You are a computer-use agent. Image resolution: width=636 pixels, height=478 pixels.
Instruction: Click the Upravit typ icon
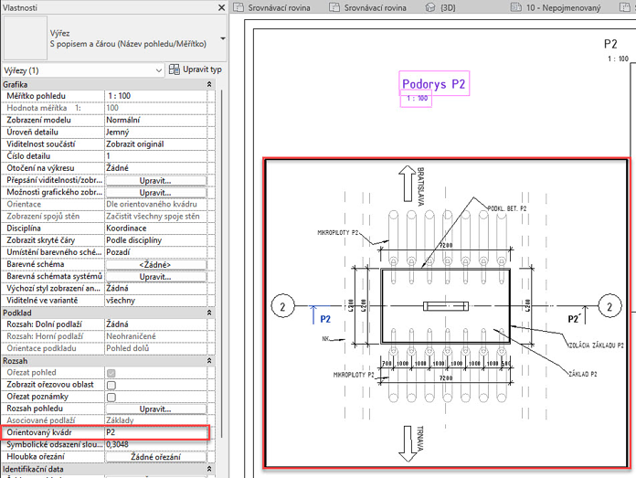175,69
